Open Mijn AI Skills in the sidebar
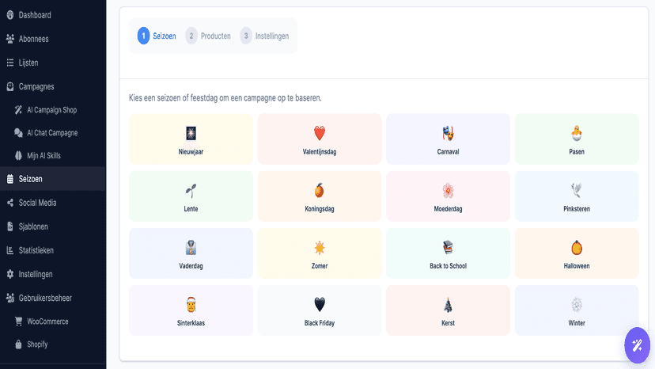The width and height of the screenshot is (655, 369). (x=53, y=156)
